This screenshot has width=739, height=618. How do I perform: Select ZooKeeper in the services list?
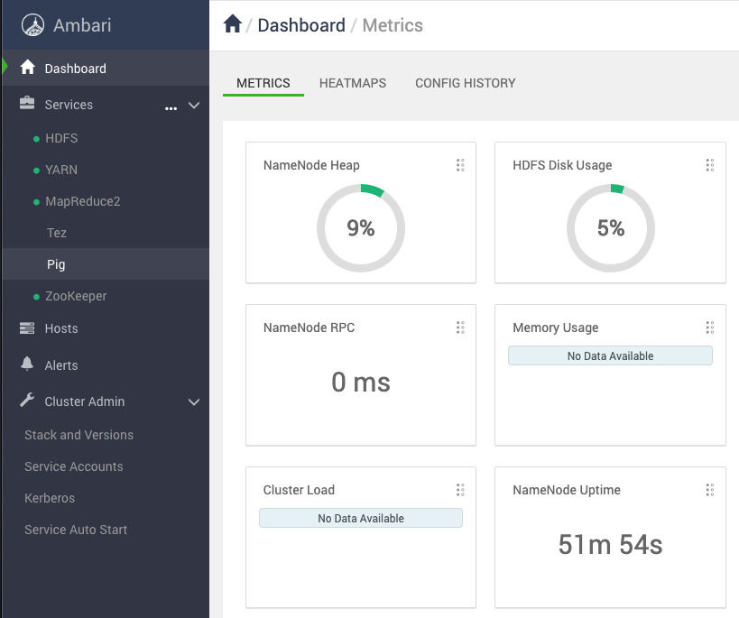tap(76, 296)
